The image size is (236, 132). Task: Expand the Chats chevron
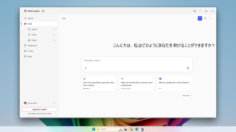[x=54, y=35]
